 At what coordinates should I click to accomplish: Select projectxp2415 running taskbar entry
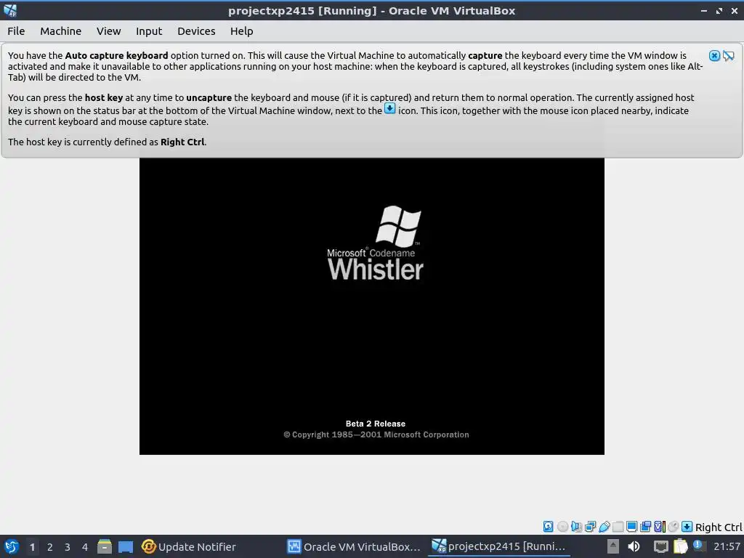pyautogui.click(x=498, y=546)
